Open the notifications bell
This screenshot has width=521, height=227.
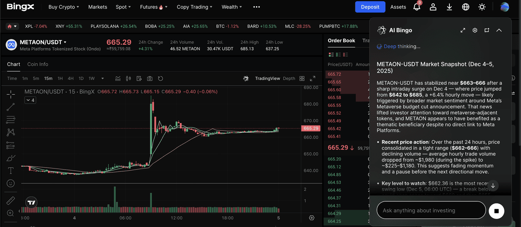click(417, 7)
